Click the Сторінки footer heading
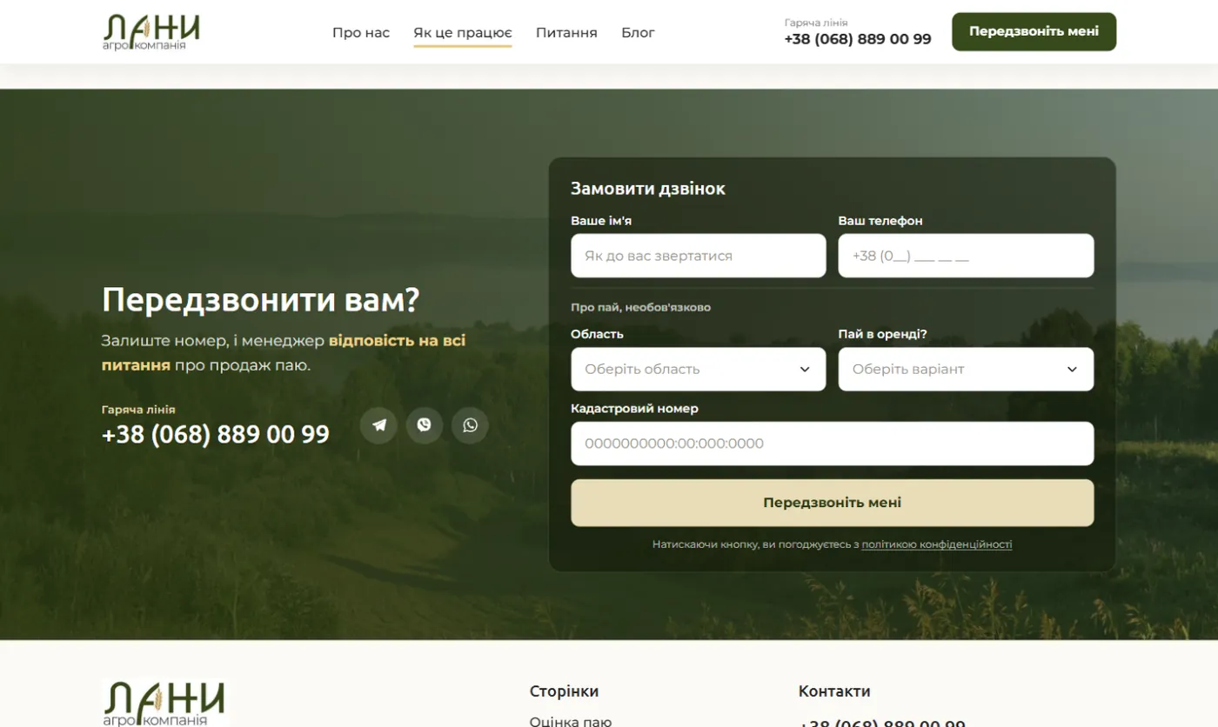The image size is (1218, 727). (x=564, y=691)
